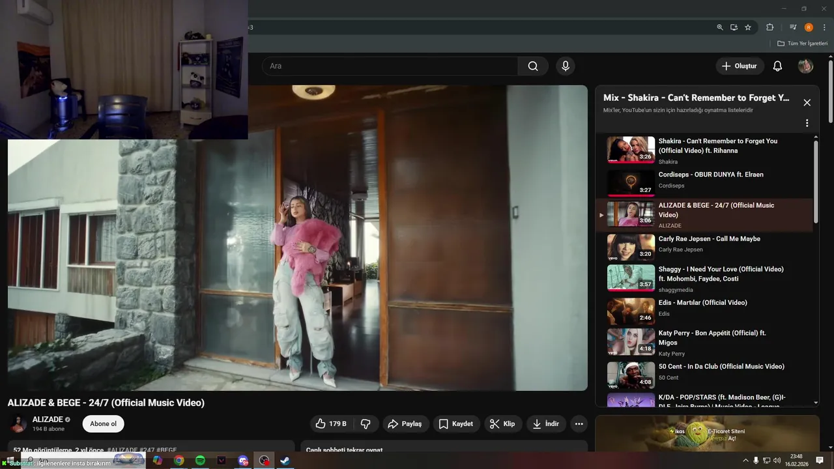The image size is (834, 469).
Task: Open the ALIZADE channel name link
Action: 48,419
